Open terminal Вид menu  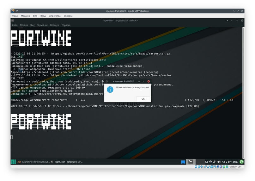click(32, 25)
